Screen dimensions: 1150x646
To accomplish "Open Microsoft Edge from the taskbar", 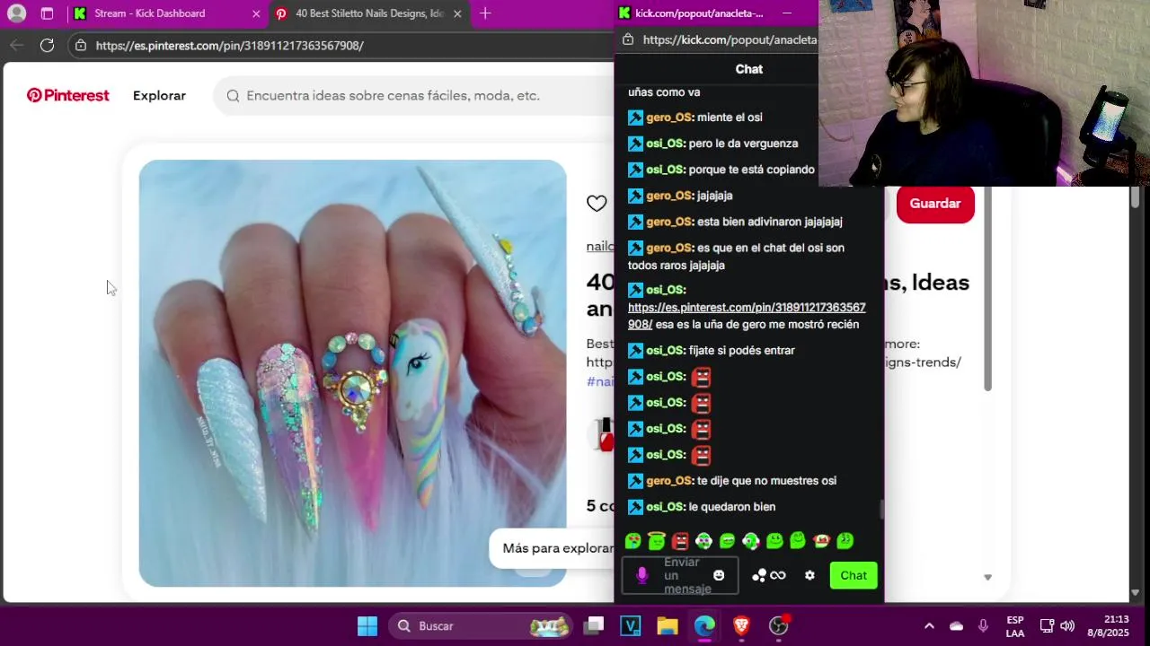I will (x=704, y=625).
